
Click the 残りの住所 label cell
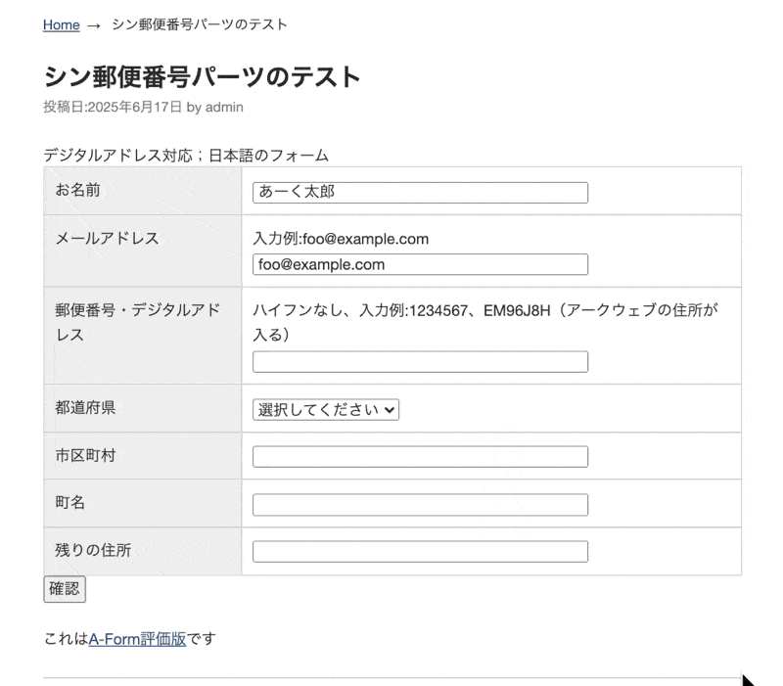93,551
